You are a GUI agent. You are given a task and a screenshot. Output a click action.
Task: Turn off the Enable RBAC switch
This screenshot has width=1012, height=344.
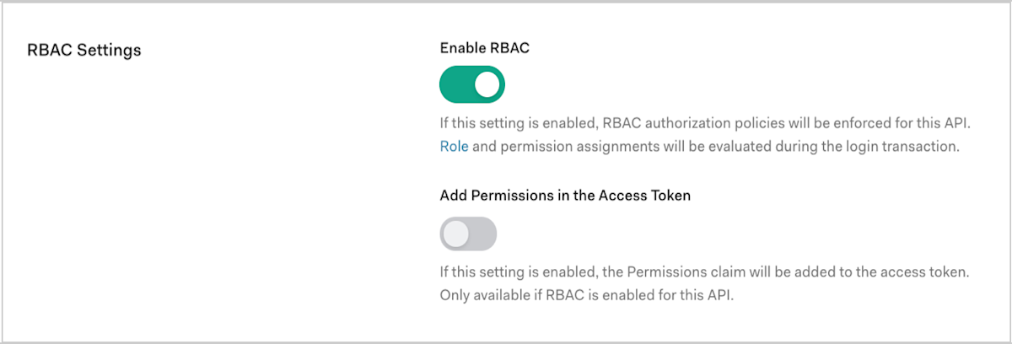point(472,85)
